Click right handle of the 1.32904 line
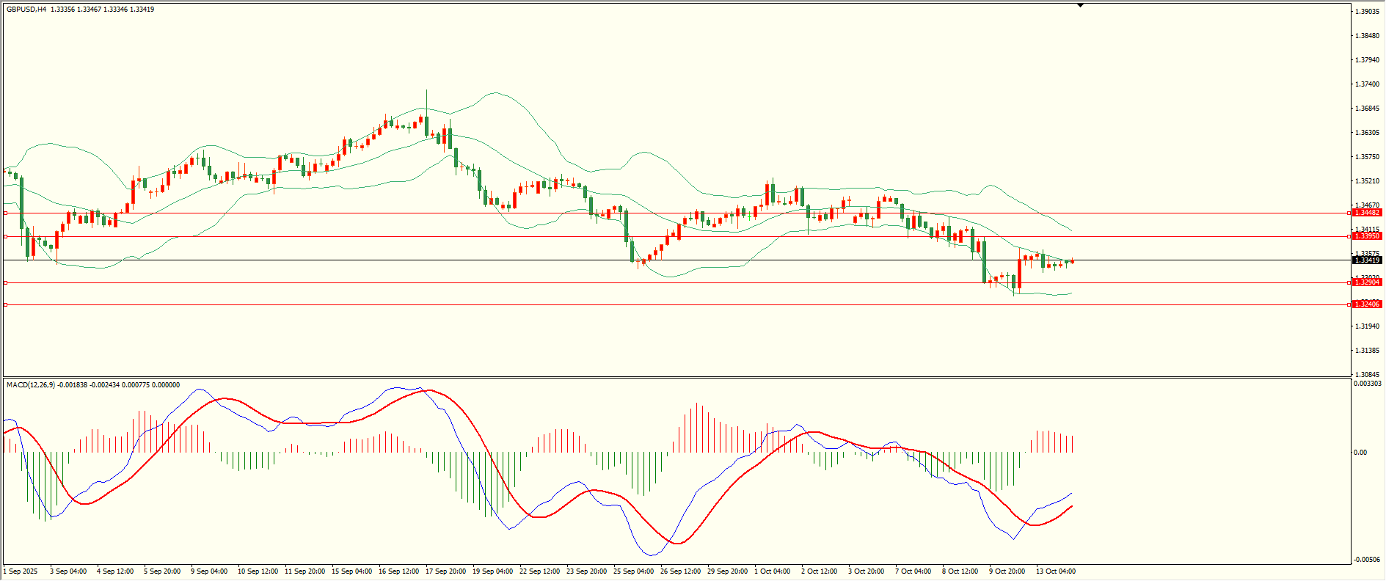The height and width of the screenshot is (581, 1386). 1349,282
